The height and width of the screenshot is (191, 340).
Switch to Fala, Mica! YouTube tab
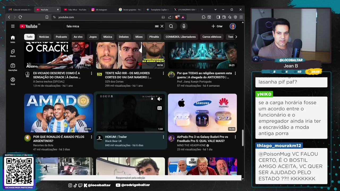click(75, 10)
